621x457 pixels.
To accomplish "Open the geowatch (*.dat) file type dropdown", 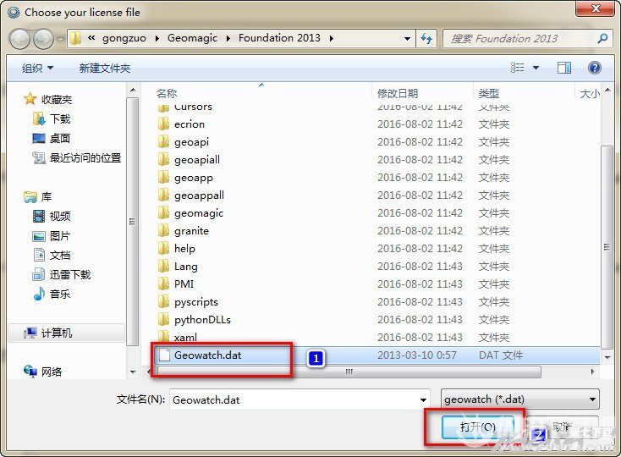I will tap(520, 399).
